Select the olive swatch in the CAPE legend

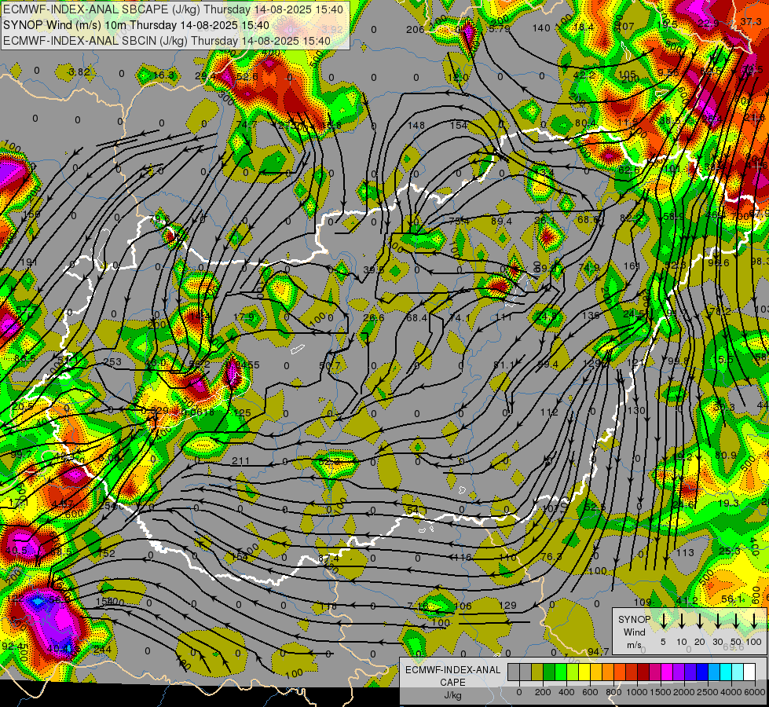[537, 672]
